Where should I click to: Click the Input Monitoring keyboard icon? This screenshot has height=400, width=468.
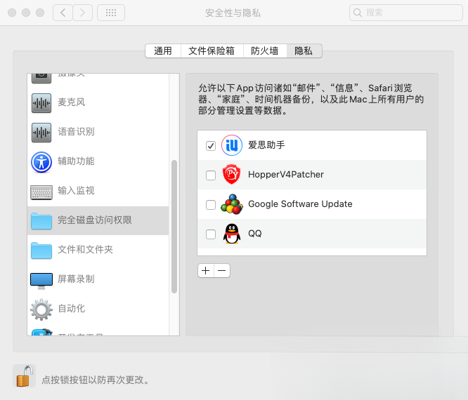coord(41,192)
